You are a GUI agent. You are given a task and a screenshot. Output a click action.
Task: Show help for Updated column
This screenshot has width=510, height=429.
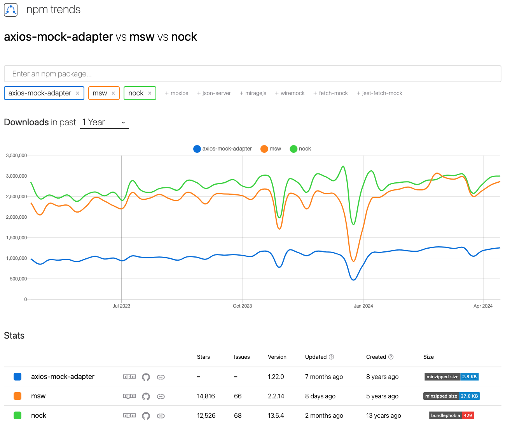332,357
